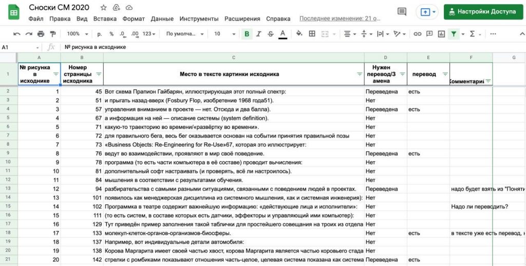Insert a comment from toolbar

click(429, 34)
